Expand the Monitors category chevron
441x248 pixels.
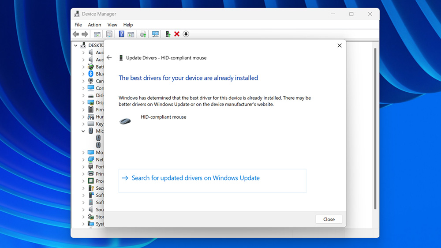click(x=83, y=153)
